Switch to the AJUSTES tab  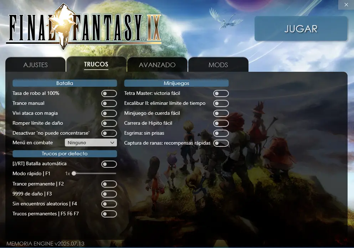(36, 65)
